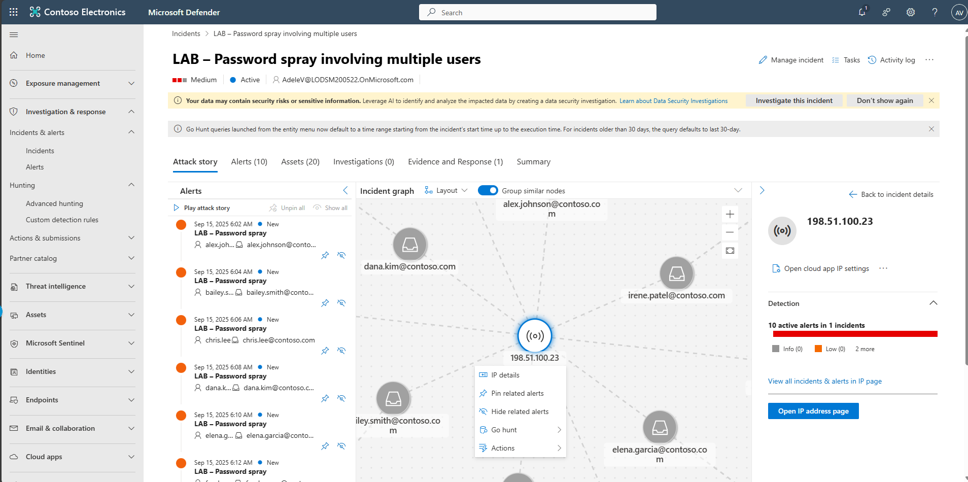This screenshot has height=482, width=968.
Task: Hide the 6:06 AM chris.lee alert
Action: [341, 351]
